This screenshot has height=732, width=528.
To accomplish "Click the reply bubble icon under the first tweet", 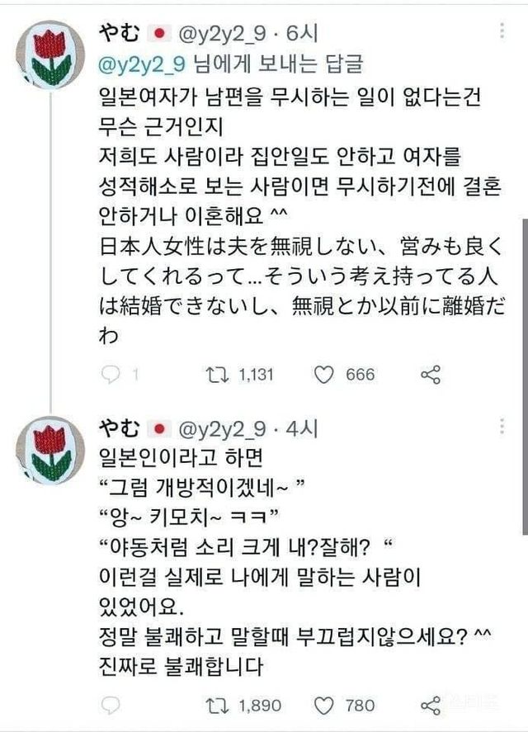I will [110, 375].
